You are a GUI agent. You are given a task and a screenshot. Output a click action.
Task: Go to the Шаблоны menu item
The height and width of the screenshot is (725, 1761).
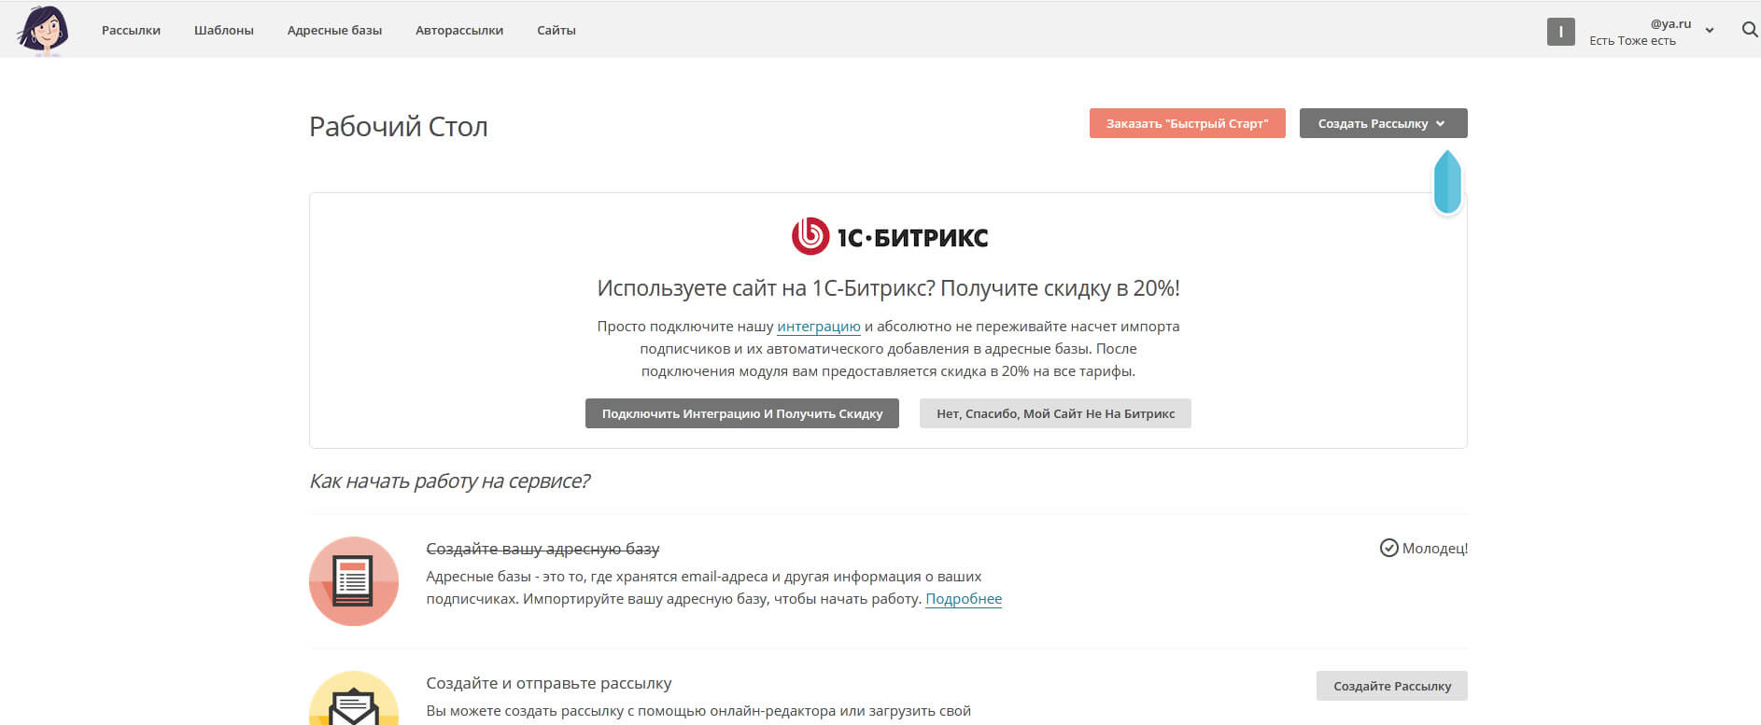pos(223,30)
